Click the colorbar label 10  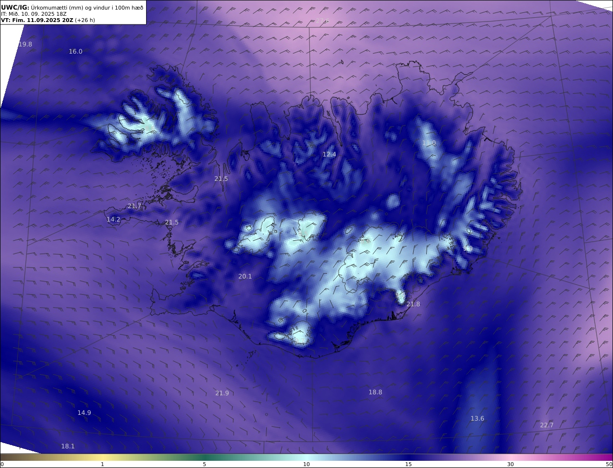[306, 464]
